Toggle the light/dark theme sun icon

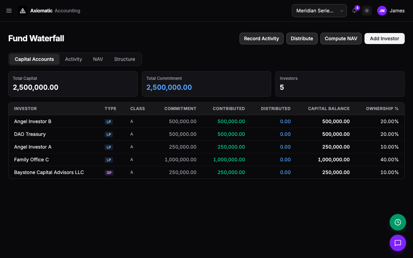pyautogui.click(x=367, y=11)
